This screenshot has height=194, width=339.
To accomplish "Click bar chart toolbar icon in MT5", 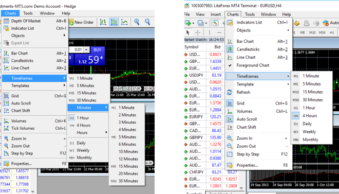I will pos(103,22).
